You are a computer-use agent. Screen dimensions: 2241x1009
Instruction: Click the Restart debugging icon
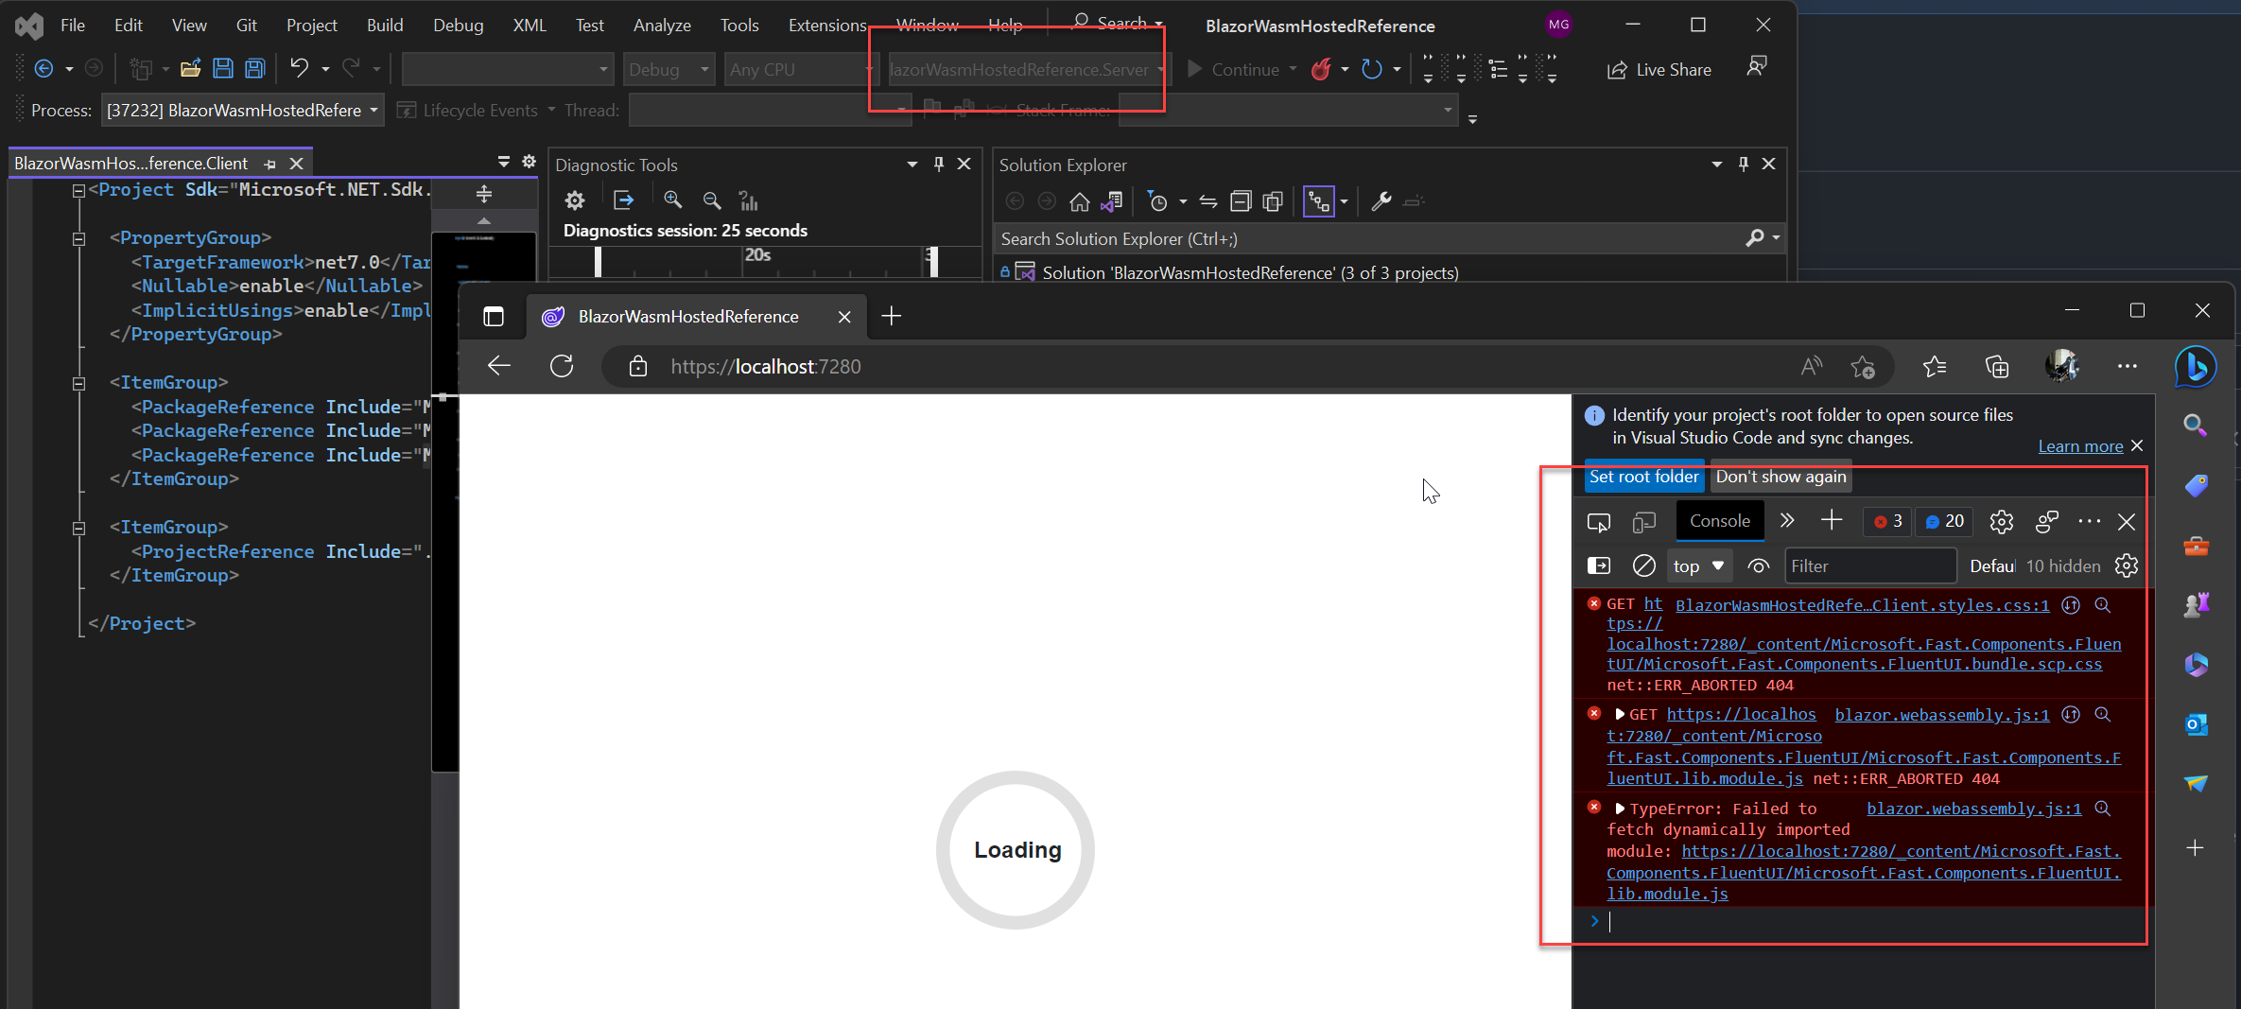pyautogui.click(x=1373, y=69)
